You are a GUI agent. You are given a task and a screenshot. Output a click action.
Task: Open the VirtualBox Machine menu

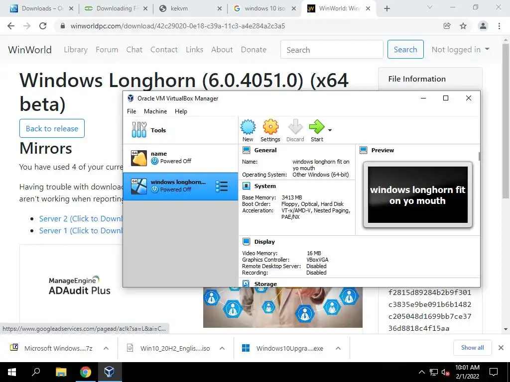[x=155, y=111]
